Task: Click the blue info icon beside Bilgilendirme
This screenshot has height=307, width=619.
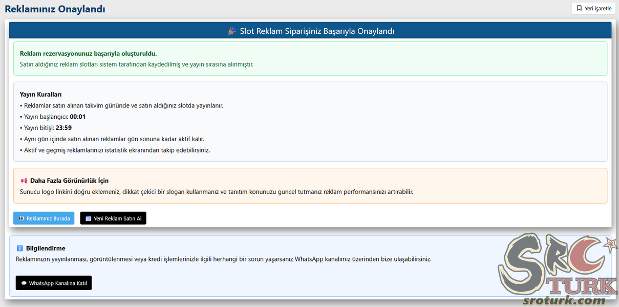Action: (x=20, y=248)
